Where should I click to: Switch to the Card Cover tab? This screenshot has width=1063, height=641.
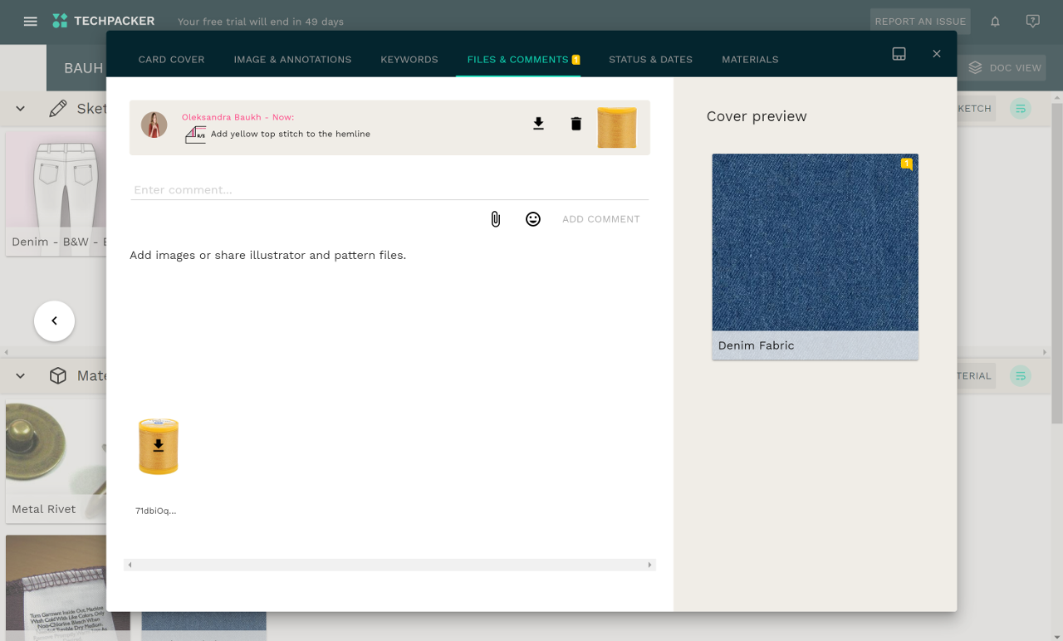171,60
